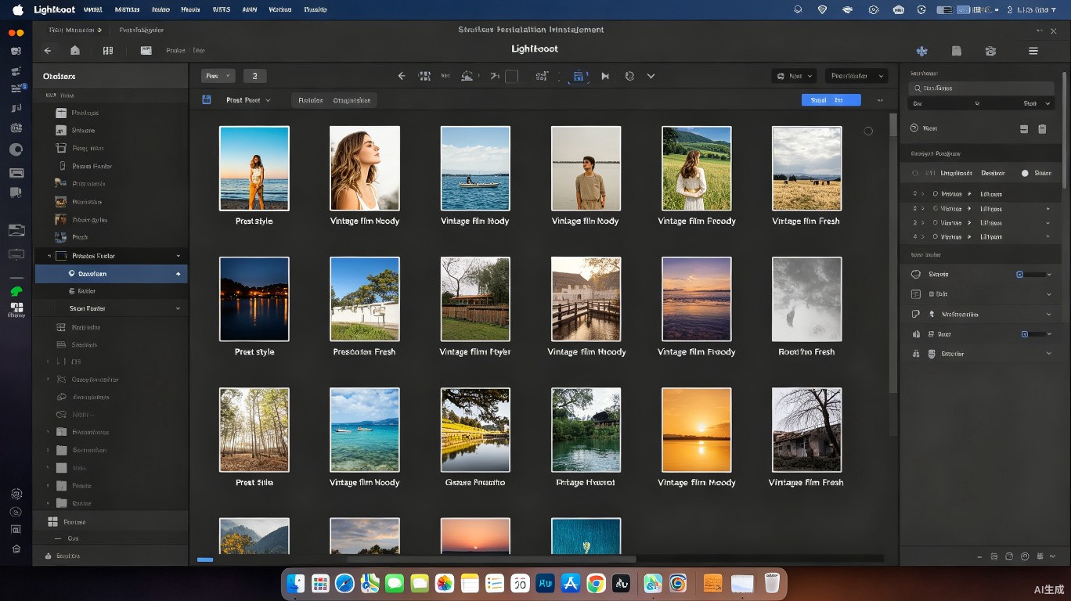Open the Trash in the dock
This screenshot has height=601, width=1071.
coord(772,583)
